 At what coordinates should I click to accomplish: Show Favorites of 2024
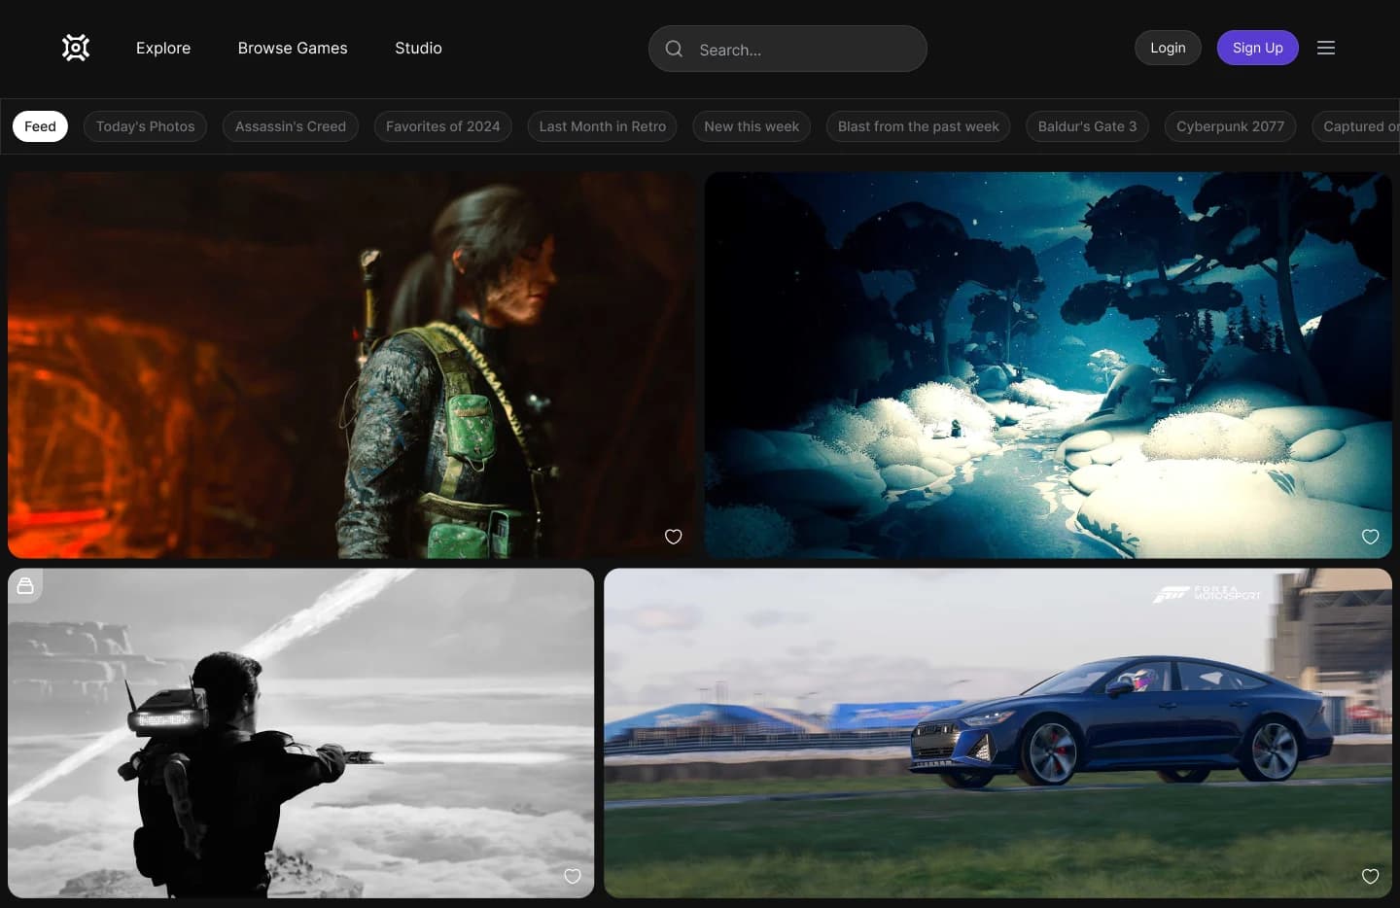coord(442,126)
